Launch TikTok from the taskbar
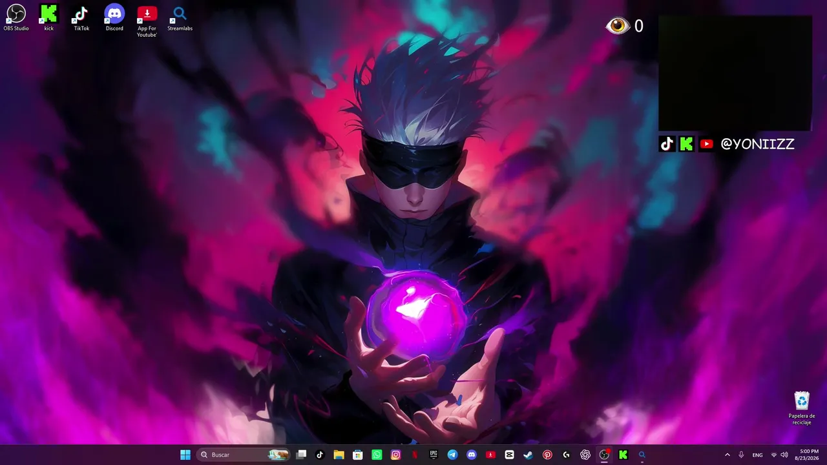 pyautogui.click(x=320, y=455)
